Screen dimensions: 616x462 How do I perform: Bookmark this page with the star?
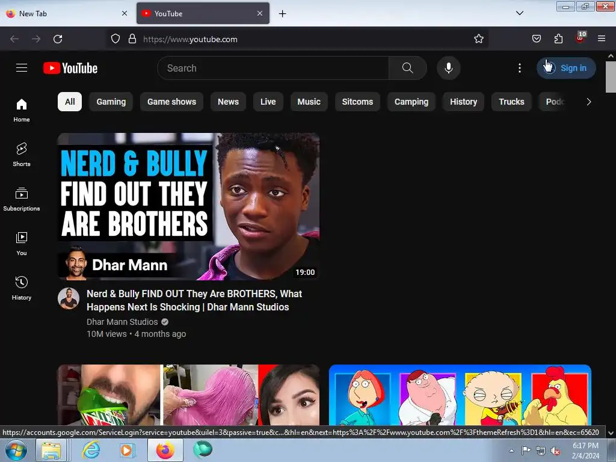(x=478, y=39)
